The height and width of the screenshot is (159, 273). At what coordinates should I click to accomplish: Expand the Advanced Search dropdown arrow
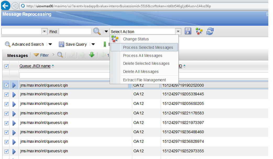(50, 44)
